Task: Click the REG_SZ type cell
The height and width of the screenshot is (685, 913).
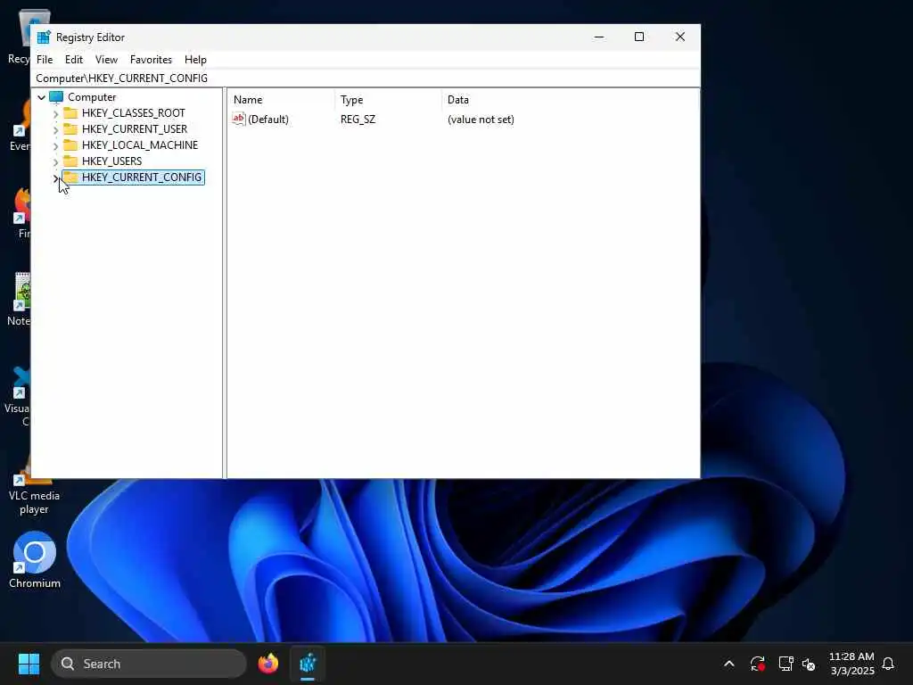Action: click(x=358, y=120)
